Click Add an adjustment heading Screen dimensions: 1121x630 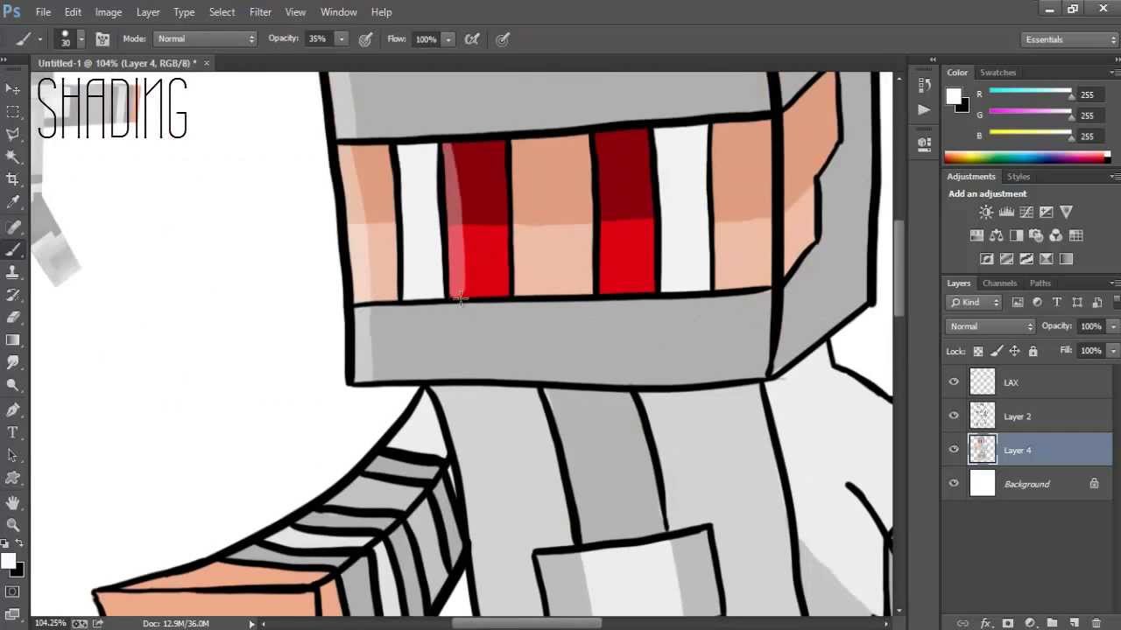(x=987, y=193)
